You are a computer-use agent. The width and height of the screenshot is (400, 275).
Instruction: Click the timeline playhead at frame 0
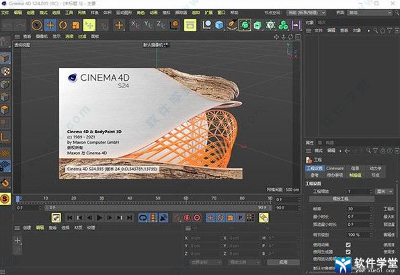pos(17,199)
